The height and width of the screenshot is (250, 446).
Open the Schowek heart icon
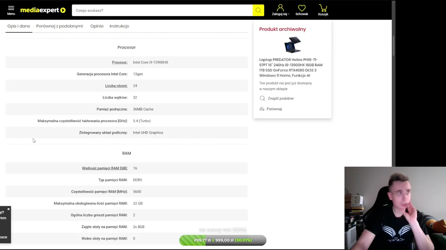pyautogui.click(x=302, y=8)
